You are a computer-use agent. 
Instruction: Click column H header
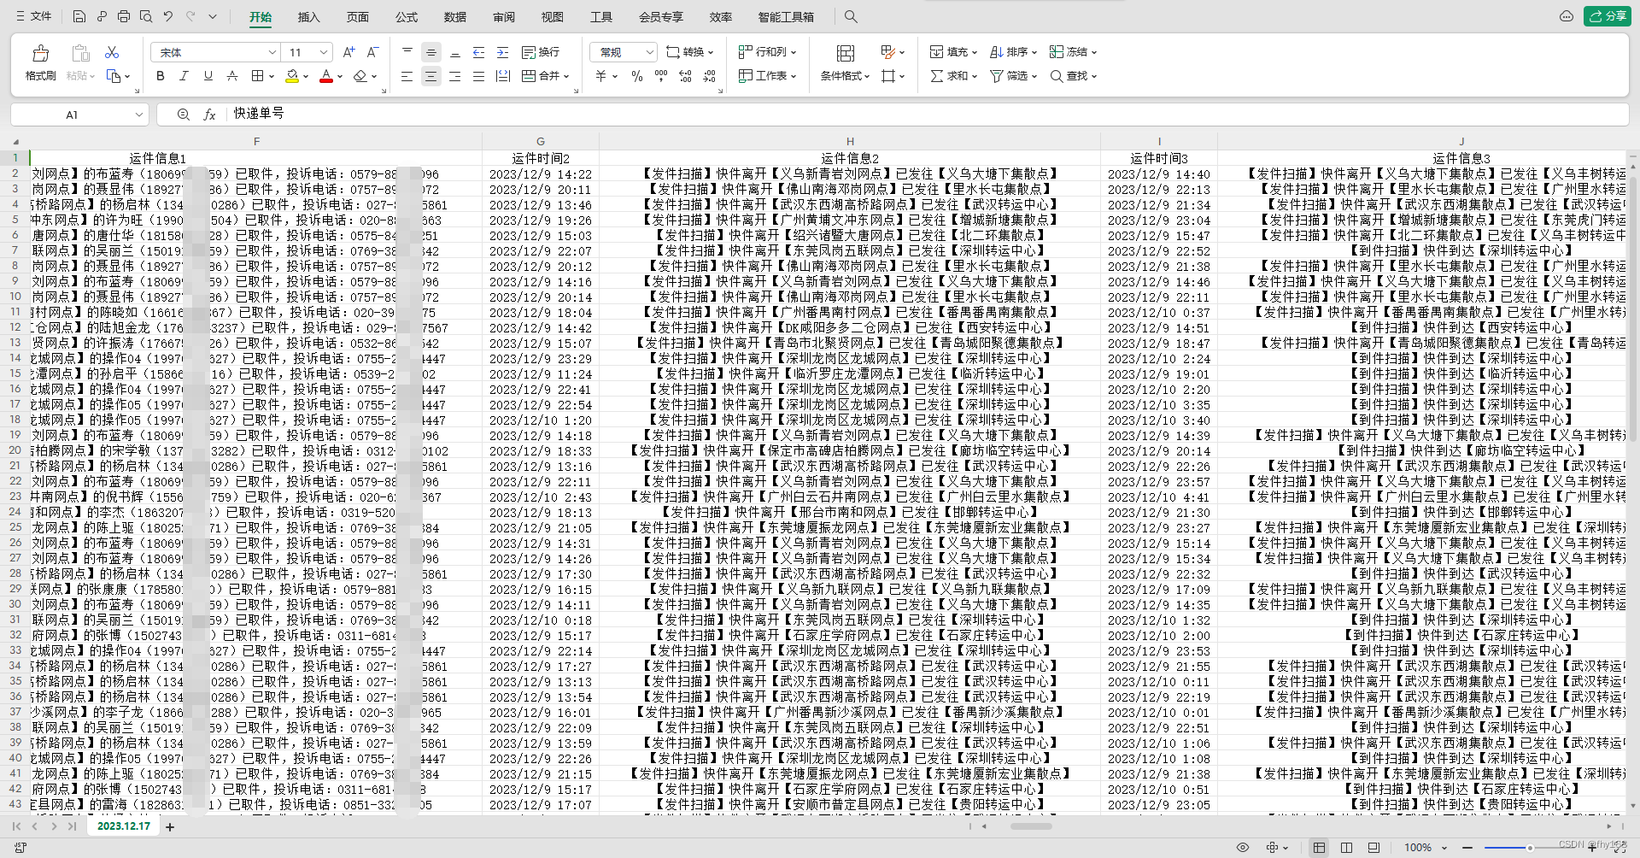pyautogui.click(x=850, y=142)
